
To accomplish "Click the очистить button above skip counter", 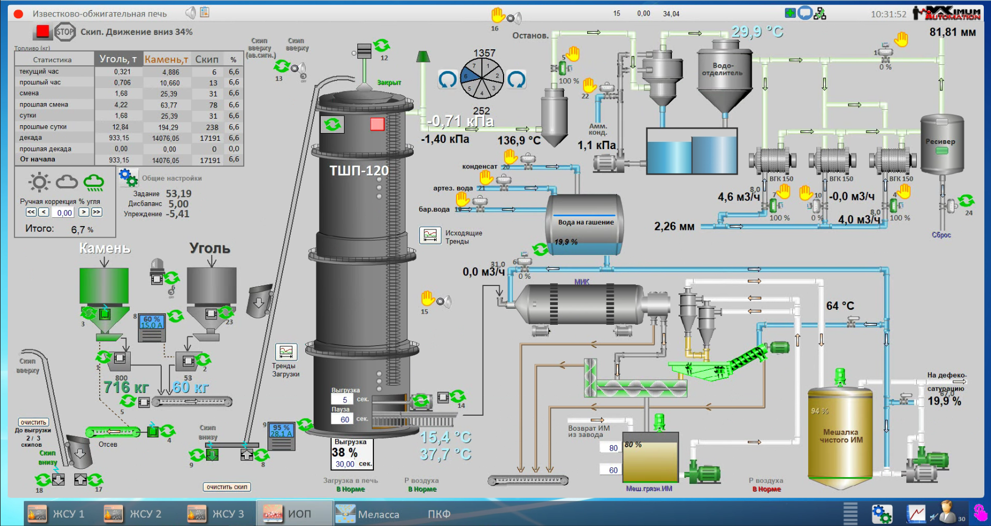I will pos(33,422).
